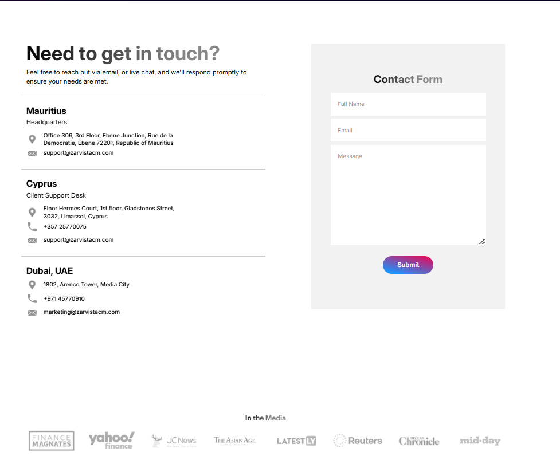Focus the Full Name field
Image resolution: width=560 pixels, height=460 pixels.
pos(408,104)
